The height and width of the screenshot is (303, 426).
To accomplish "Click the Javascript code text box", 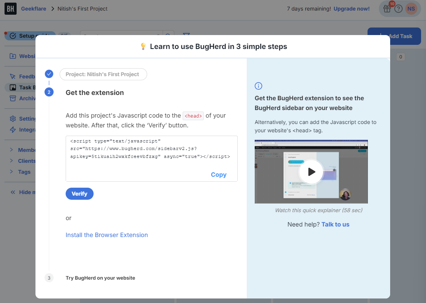I will [x=152, y=159].
